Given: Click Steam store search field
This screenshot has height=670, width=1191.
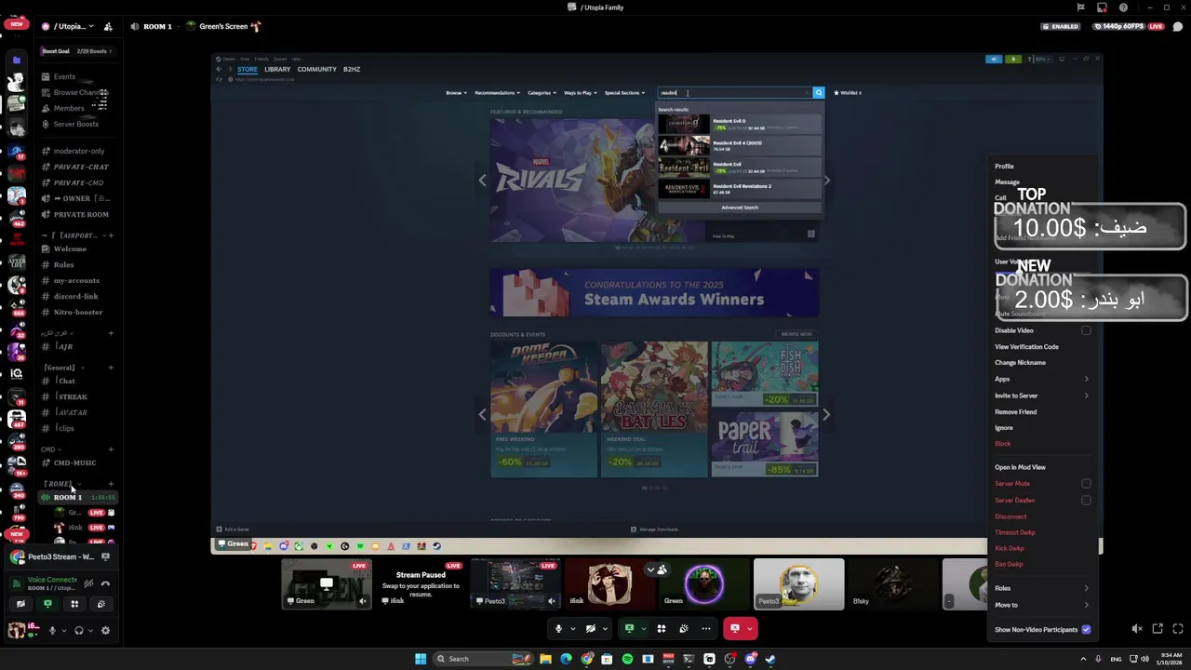Looking at the screenshot, I should [733, 93].
